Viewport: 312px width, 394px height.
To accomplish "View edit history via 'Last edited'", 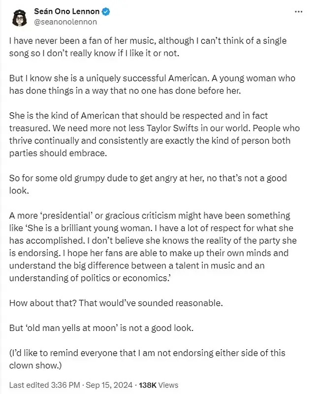I will 29,385.
